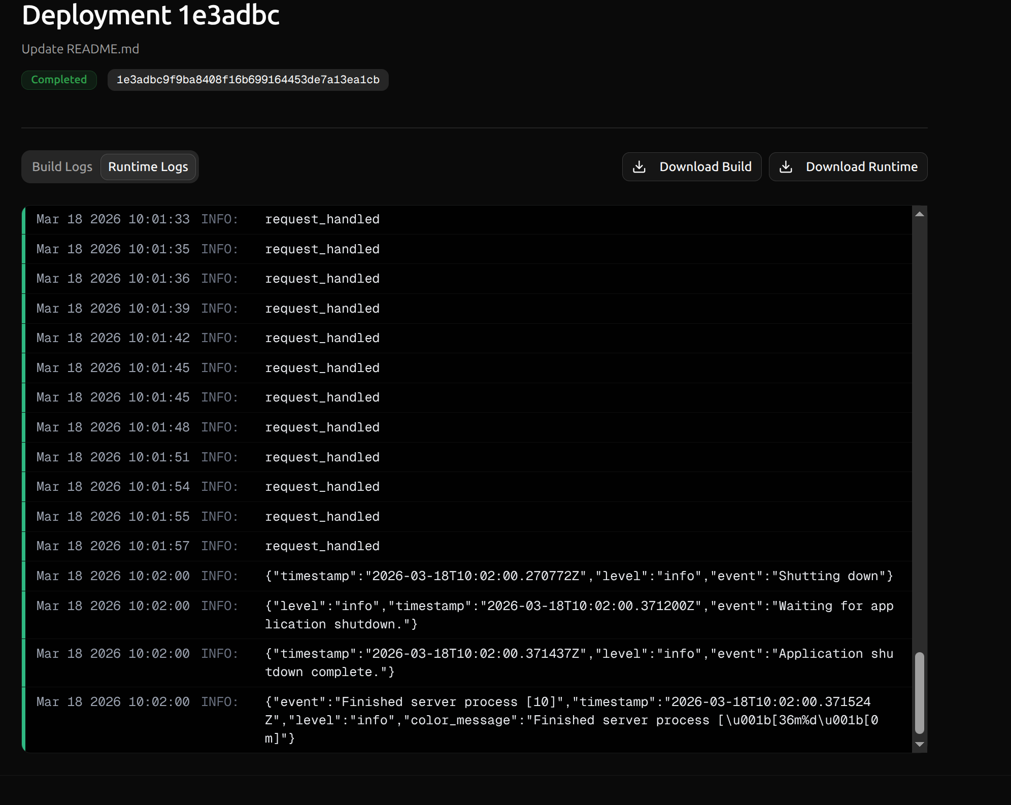Select the Completed status badge
1011x805 pixels.
click(59, 80)
